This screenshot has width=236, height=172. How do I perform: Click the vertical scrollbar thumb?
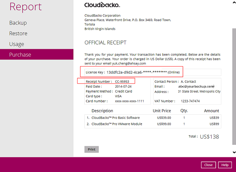coord(234,87)
